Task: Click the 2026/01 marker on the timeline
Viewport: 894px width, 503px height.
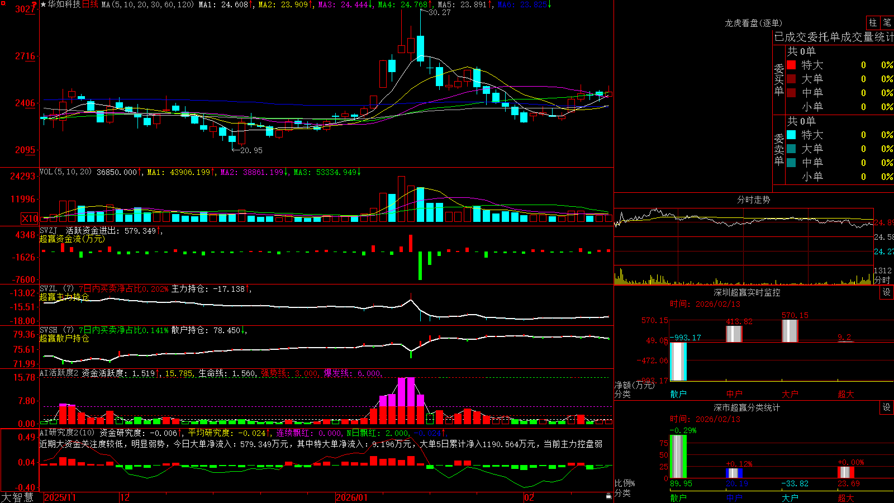Action: [352, 497]
